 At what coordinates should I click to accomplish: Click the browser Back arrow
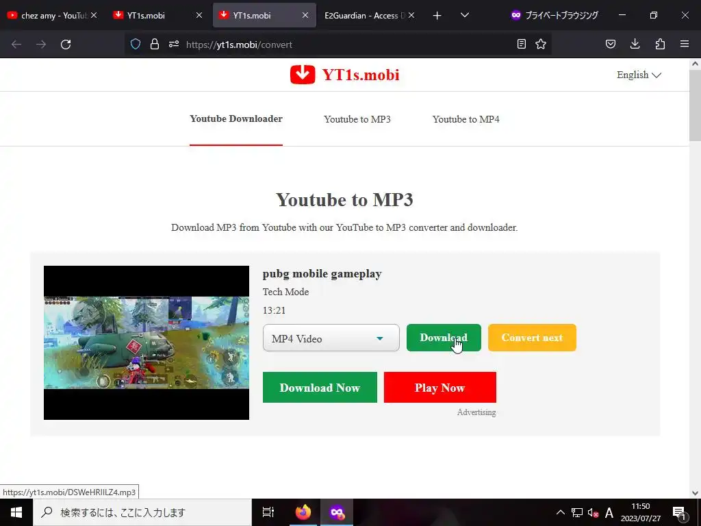coord(16,45)
